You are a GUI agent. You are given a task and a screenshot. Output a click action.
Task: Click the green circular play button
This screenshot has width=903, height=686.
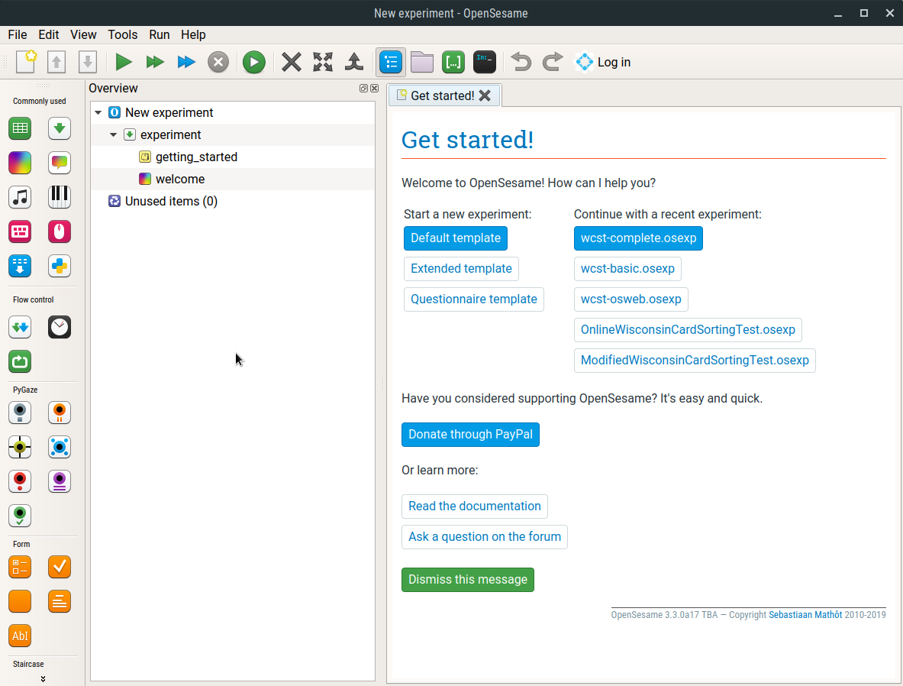(x=254, y=62)
